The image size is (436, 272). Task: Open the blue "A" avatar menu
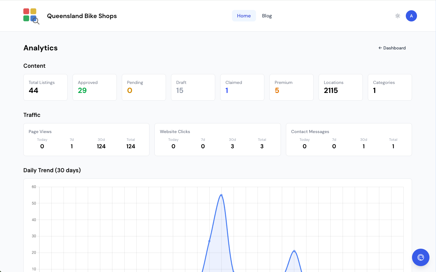coord(411,16)
